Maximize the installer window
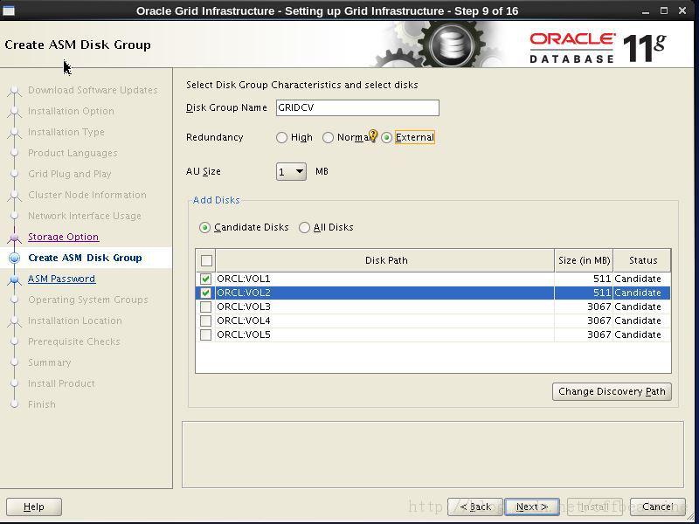Screen dimensions: 699x524 tap(664, 10)
